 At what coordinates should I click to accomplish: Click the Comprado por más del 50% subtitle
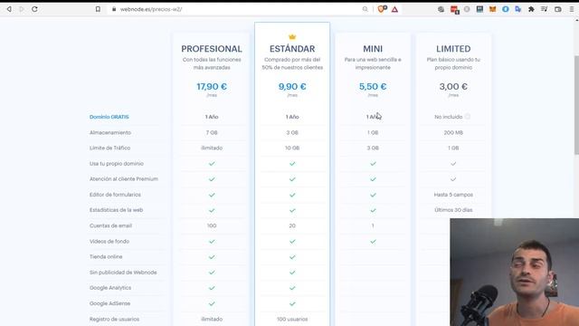(292, 63)
